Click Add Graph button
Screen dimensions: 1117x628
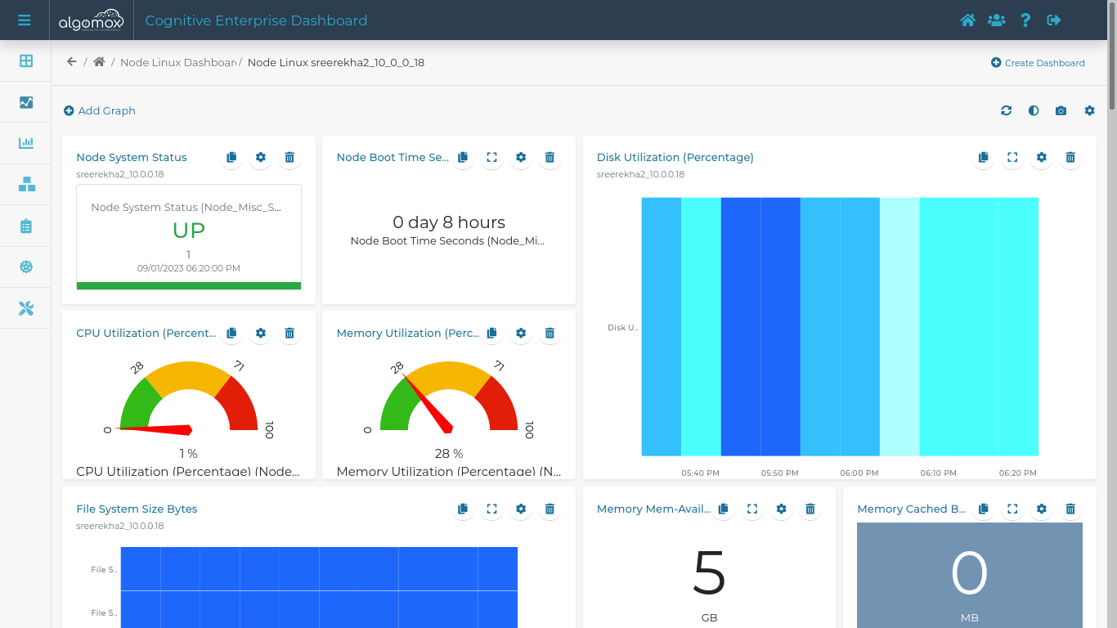(100, 110)
